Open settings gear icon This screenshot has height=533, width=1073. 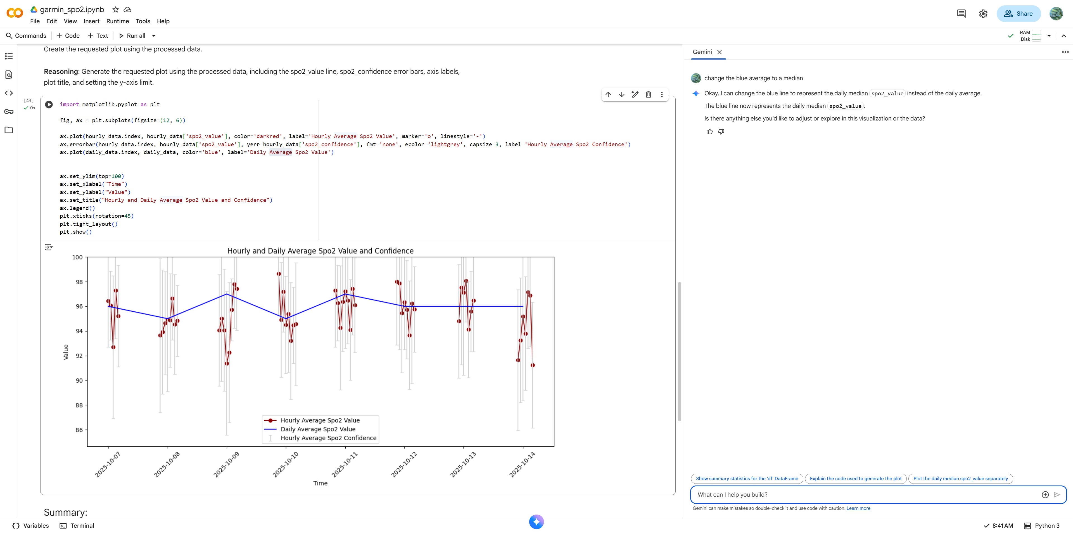[983, 14]
